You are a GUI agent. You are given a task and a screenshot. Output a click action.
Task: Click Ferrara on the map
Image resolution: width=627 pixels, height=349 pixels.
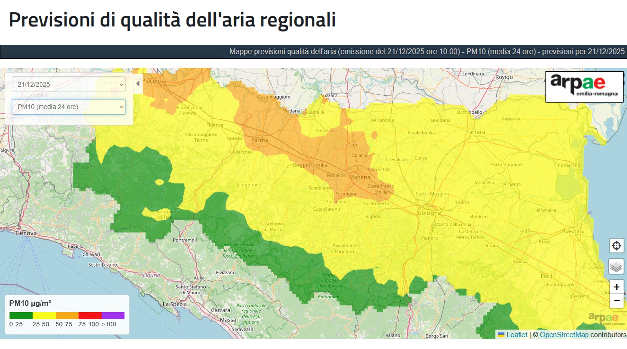(x=475, y=132)
